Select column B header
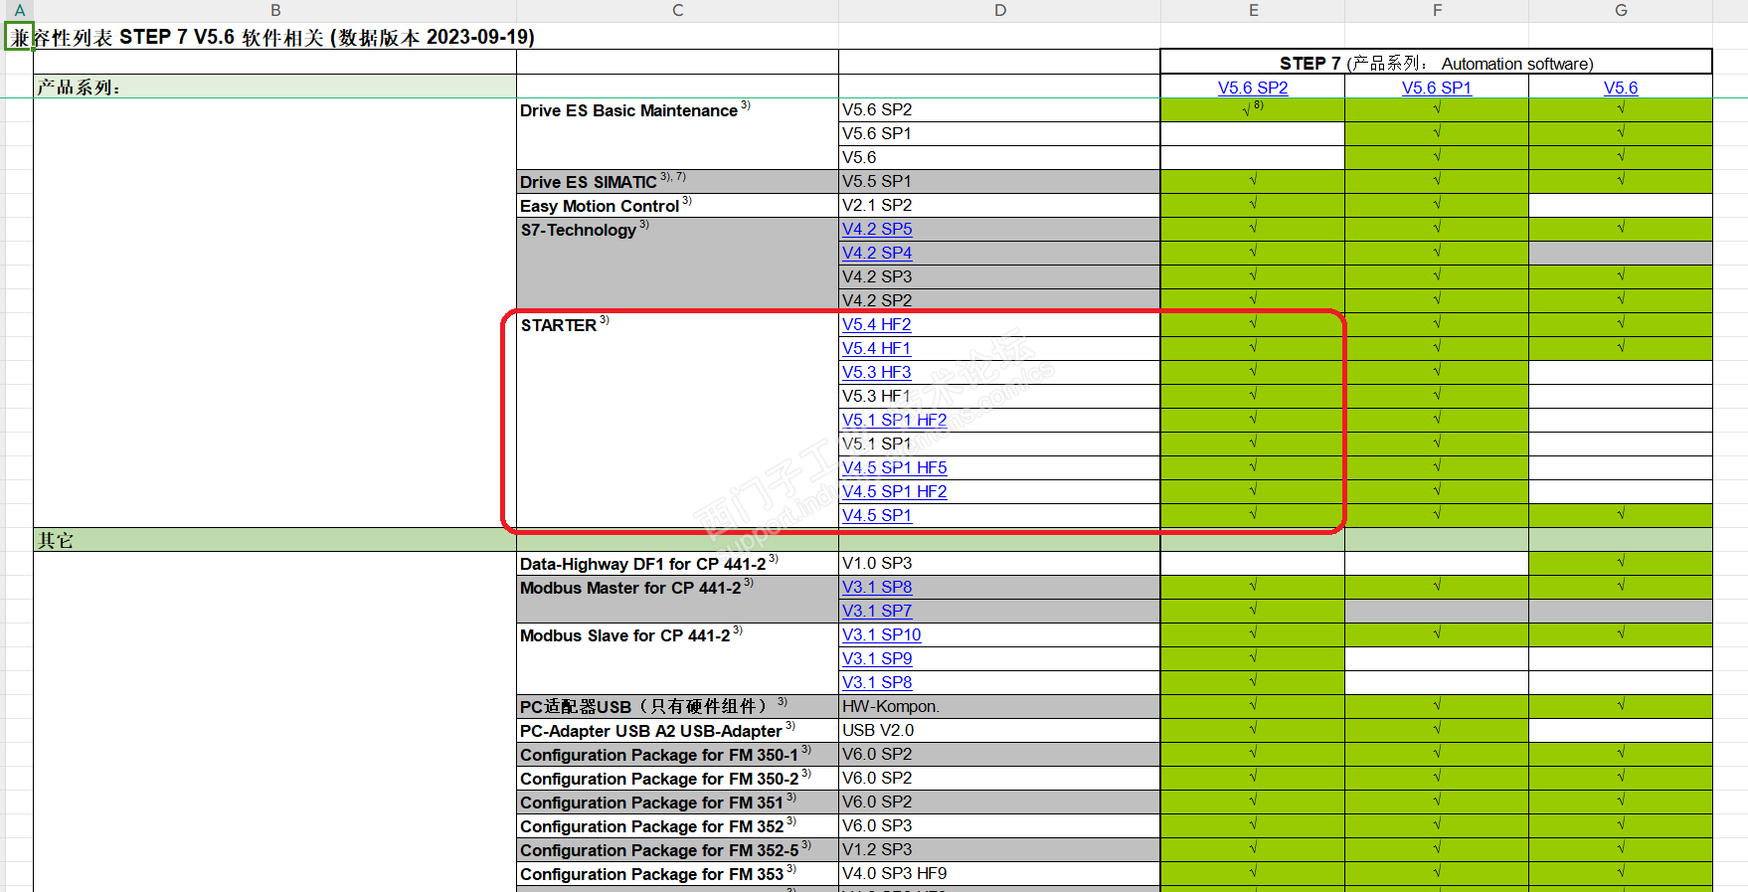The height and width of the screenshot is (892, 1748). tap(275, 10)
